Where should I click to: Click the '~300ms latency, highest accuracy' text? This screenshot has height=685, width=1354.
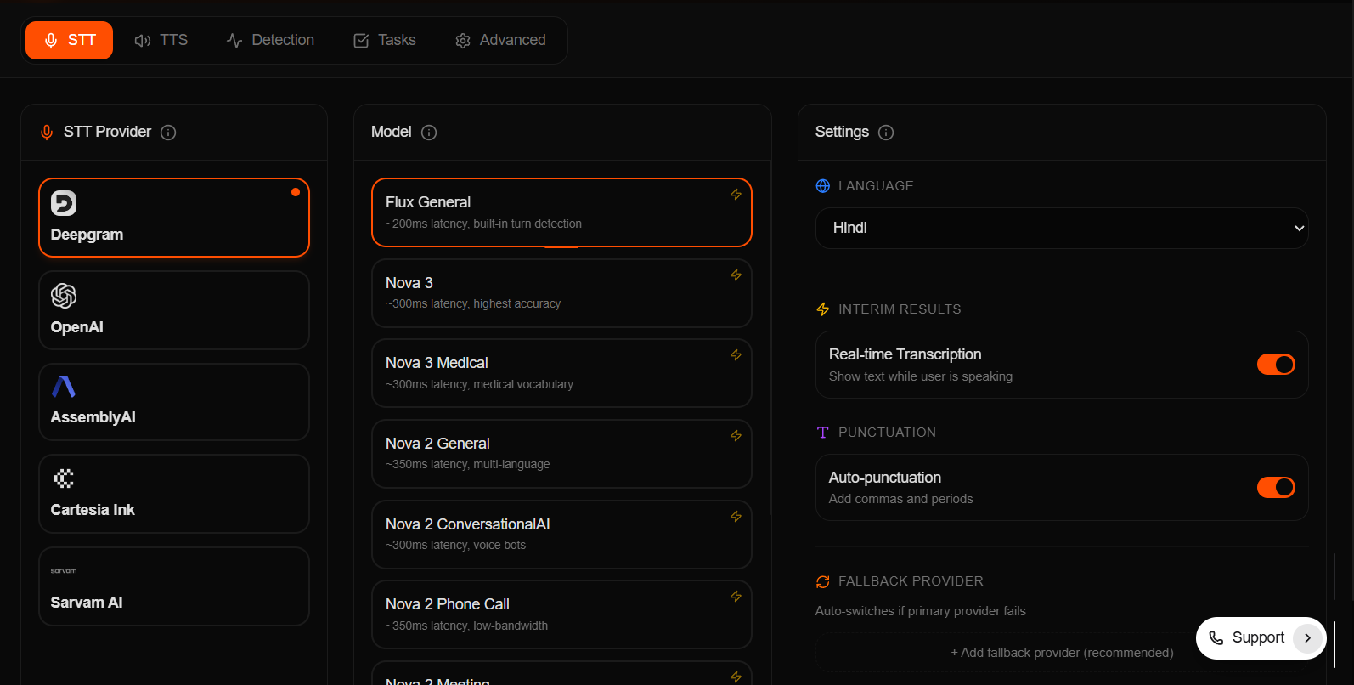click(x=473, y=304)
